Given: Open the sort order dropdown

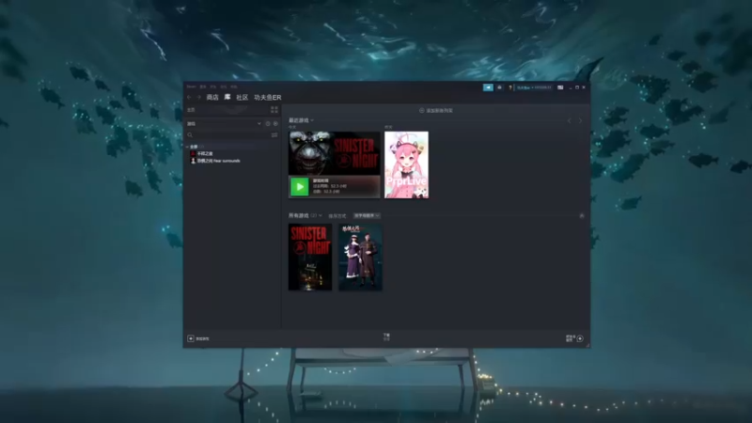Looking at the screenshot, I should (367, 216).
